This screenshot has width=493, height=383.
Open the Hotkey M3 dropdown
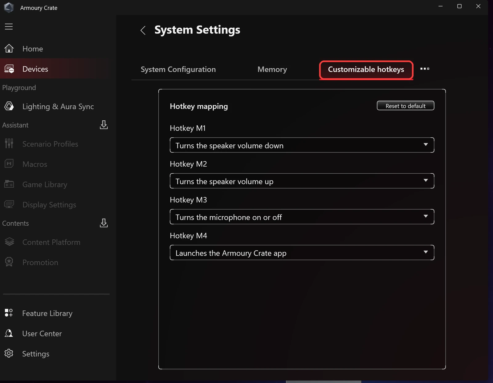[302, 217]
